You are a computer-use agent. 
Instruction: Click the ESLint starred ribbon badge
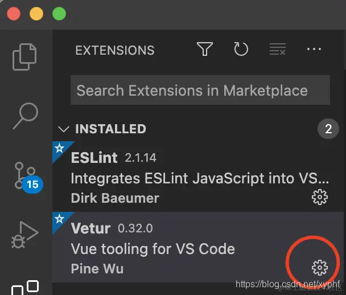click(x=58, y=149)
